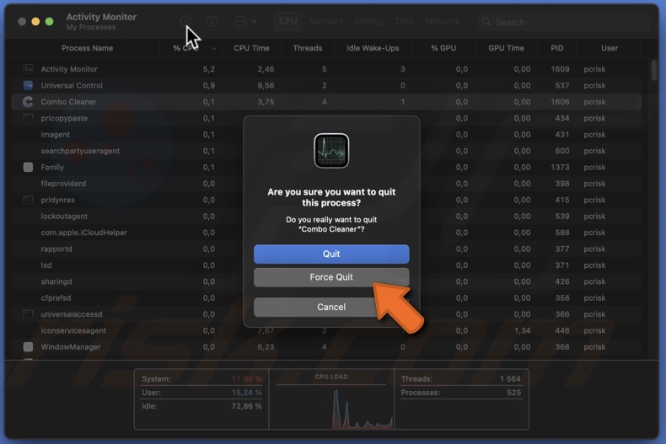Select the imagent process row
Image resolution: width=666 pixels, height=444 pixels.
click(326, 135)
